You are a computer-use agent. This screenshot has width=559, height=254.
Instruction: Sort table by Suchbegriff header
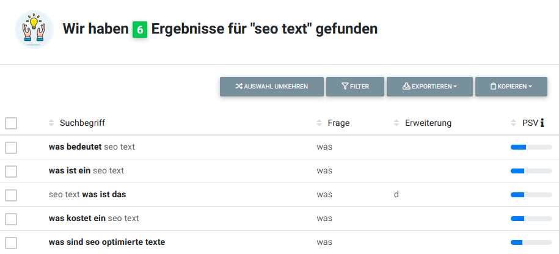(x=82, y=123)
